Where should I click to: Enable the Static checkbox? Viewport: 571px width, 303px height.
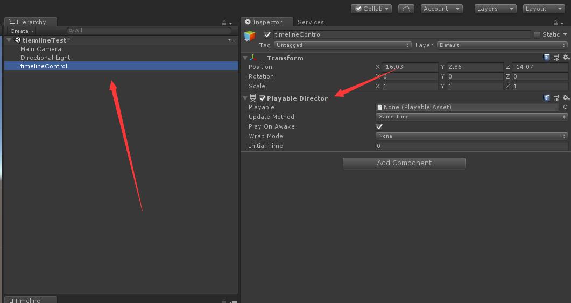pyautogui.click(x=537, y=34)
